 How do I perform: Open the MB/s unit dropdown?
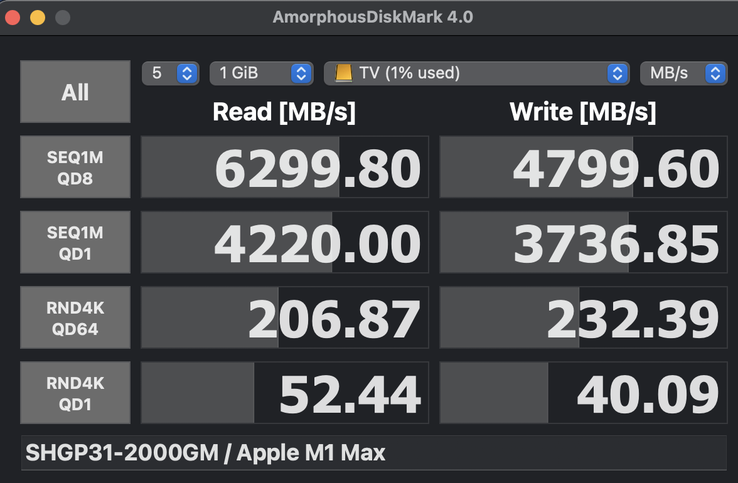coord(683,73)
